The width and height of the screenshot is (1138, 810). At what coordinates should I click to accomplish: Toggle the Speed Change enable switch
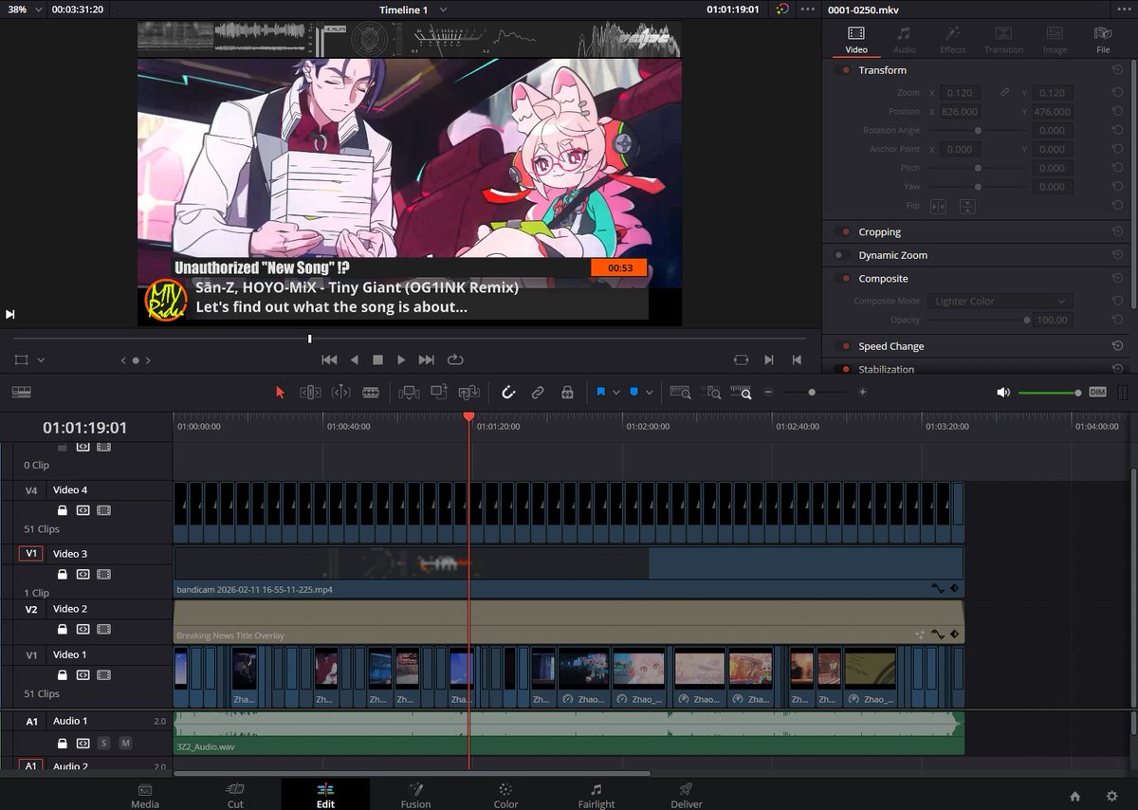tap(840, 346)
